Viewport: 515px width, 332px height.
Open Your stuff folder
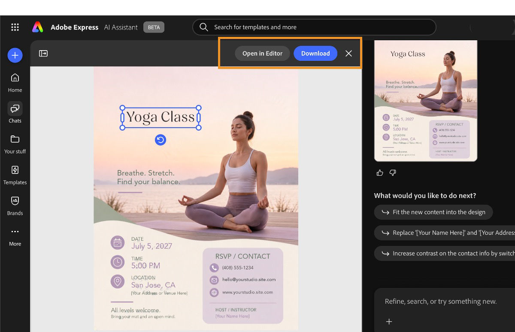tap(15, 144)
